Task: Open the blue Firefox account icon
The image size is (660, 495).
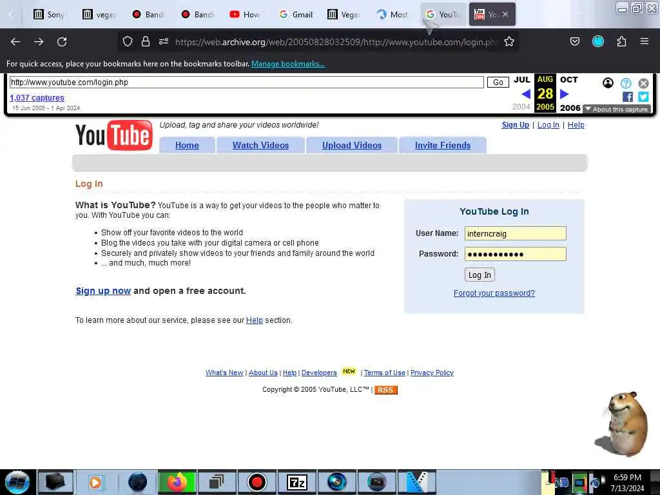Action: pos(598,41)
